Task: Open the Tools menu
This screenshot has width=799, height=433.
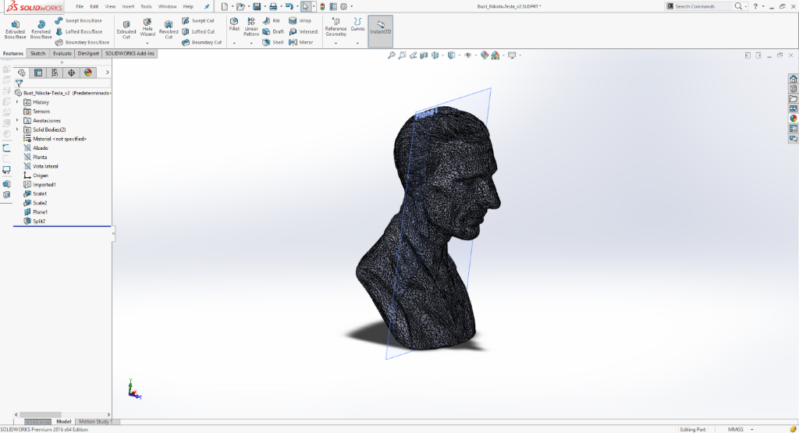Action: [x=146, y=6]
